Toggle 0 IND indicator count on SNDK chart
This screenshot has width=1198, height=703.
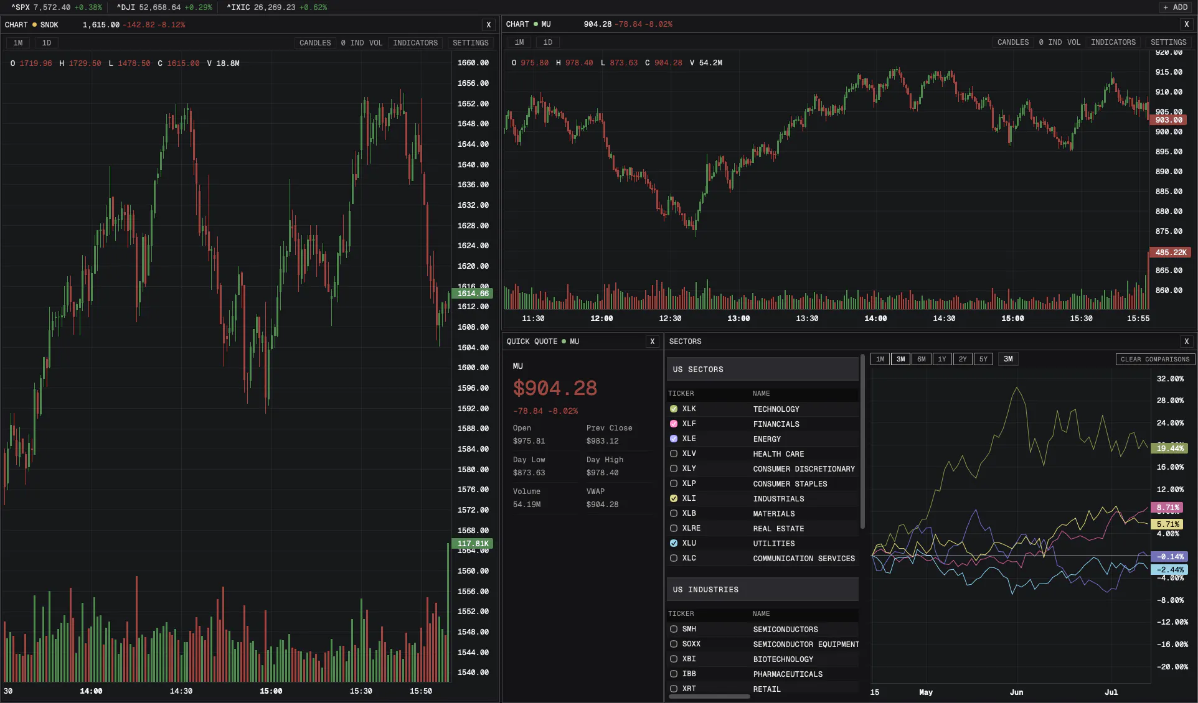[352, 43]
